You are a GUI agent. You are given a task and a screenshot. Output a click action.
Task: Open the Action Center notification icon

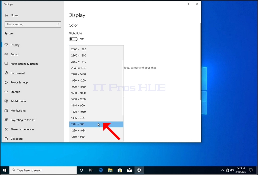[251, 170]
